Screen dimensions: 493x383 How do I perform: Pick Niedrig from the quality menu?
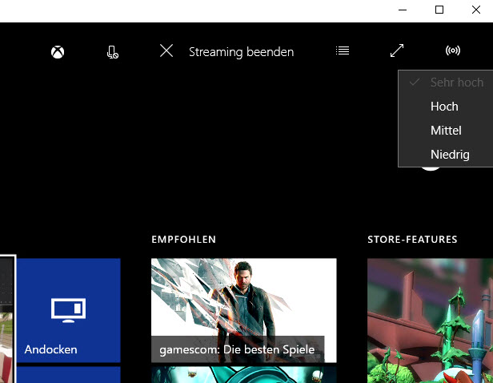(x=449, y=155)
